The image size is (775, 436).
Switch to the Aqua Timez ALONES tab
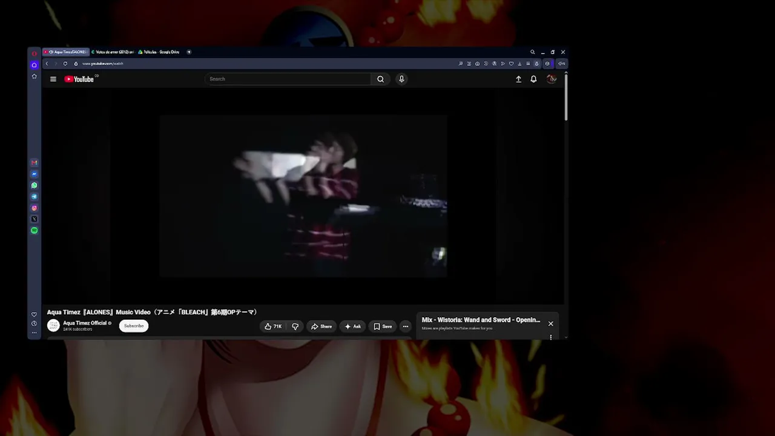pyautogui.click(x=65, y=52)
